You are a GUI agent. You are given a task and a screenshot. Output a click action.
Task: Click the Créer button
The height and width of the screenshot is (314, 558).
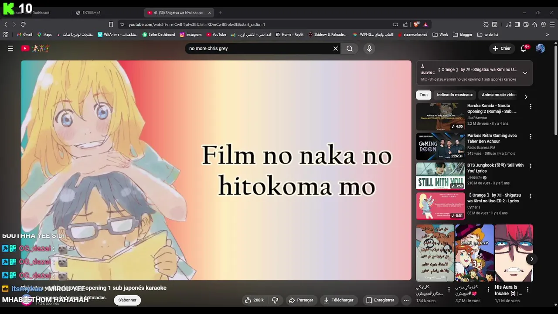[502, 48]
